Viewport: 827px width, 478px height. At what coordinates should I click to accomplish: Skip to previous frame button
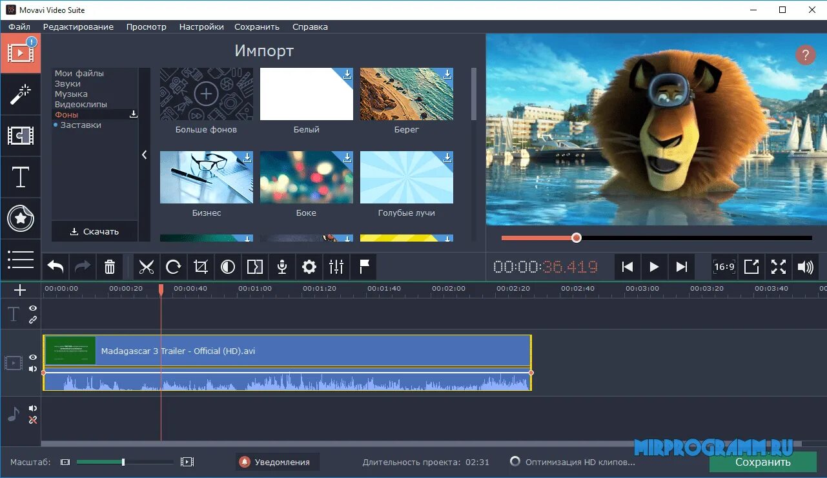coord(627,267)
